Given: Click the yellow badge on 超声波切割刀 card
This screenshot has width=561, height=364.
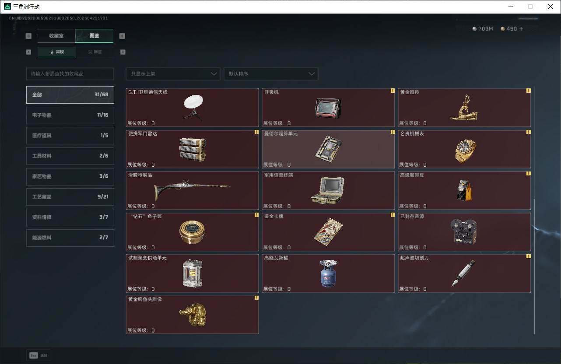Looking at the screenshot, I should coord(528,256).
